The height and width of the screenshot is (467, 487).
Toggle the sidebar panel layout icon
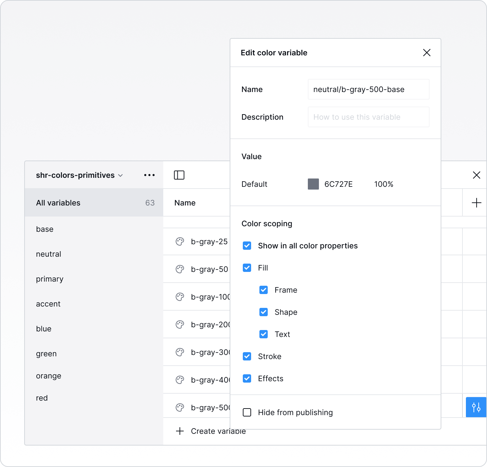pos(179,175)
